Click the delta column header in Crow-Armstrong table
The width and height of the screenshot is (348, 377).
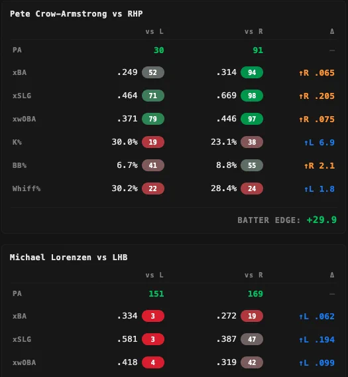click(332, 31)
